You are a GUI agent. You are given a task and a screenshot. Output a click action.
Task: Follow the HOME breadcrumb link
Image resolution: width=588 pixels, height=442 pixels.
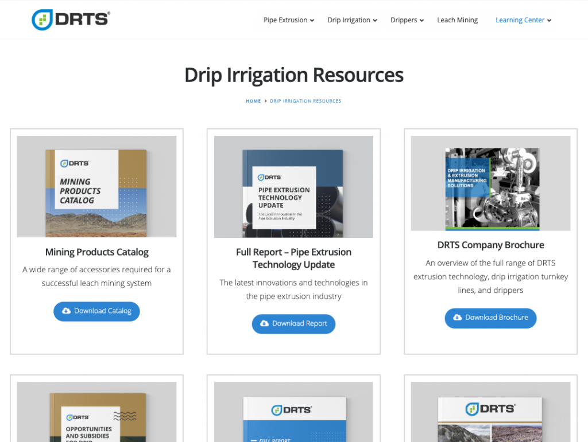pyautogui.click(x=253, y=101)
